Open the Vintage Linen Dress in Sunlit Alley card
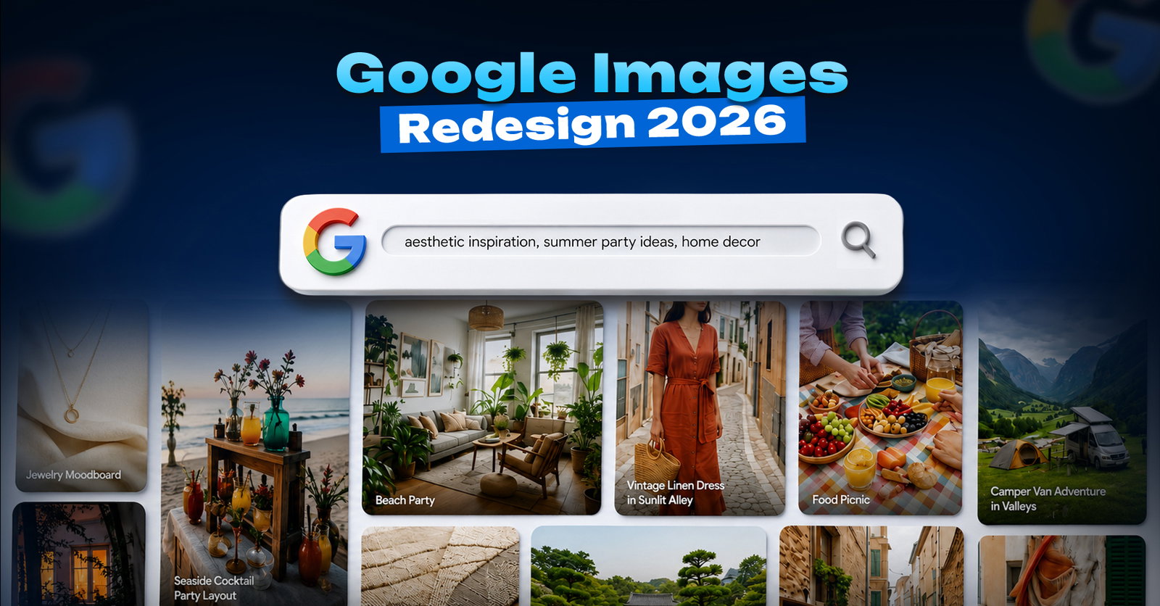1160x606 pixels. click(x=700, y=408)
